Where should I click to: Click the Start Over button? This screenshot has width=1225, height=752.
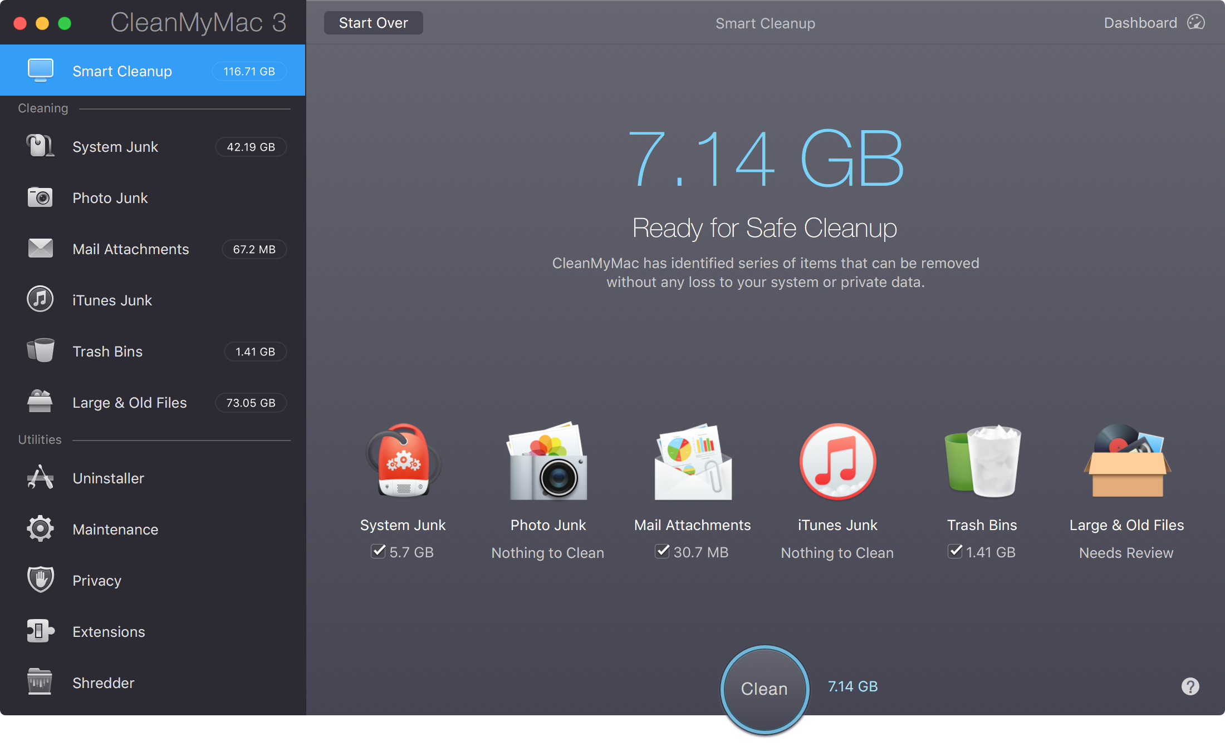(x=374, y=23)
